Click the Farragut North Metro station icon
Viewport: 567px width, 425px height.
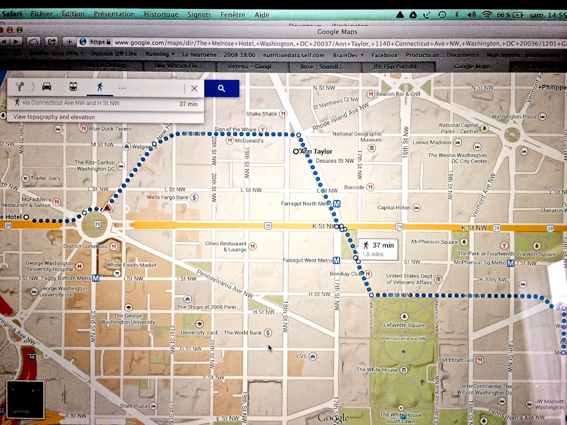click(337, 204)
